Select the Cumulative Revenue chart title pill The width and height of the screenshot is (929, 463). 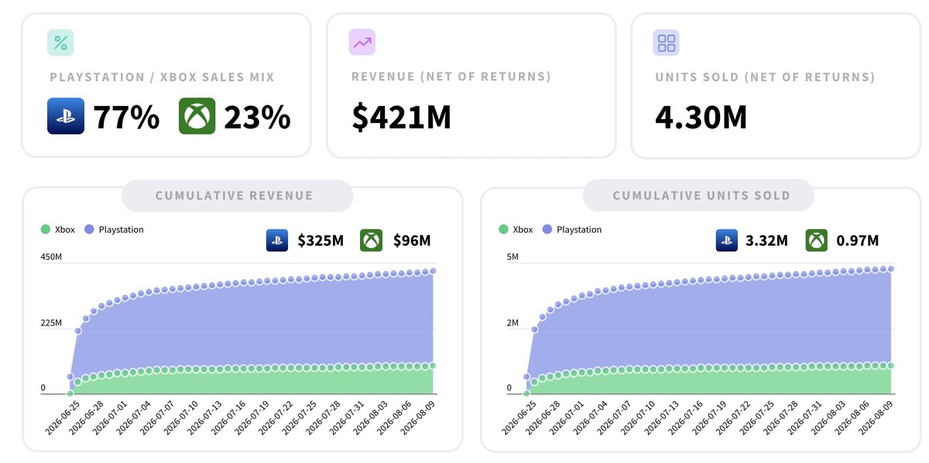(235, 196)
